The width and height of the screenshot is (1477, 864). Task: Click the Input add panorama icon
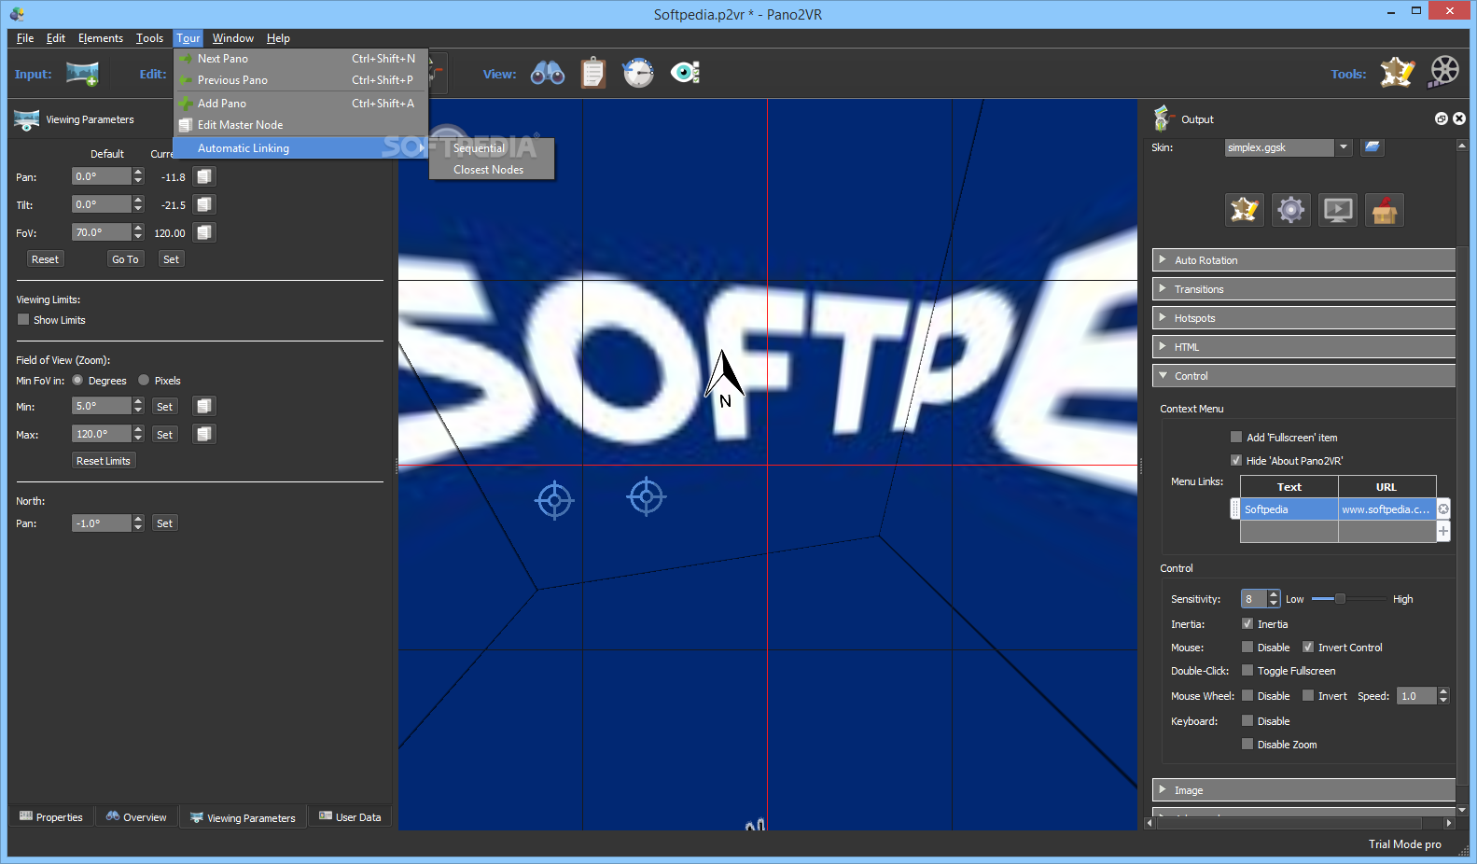pyautogui.click(x=82, y=74)
